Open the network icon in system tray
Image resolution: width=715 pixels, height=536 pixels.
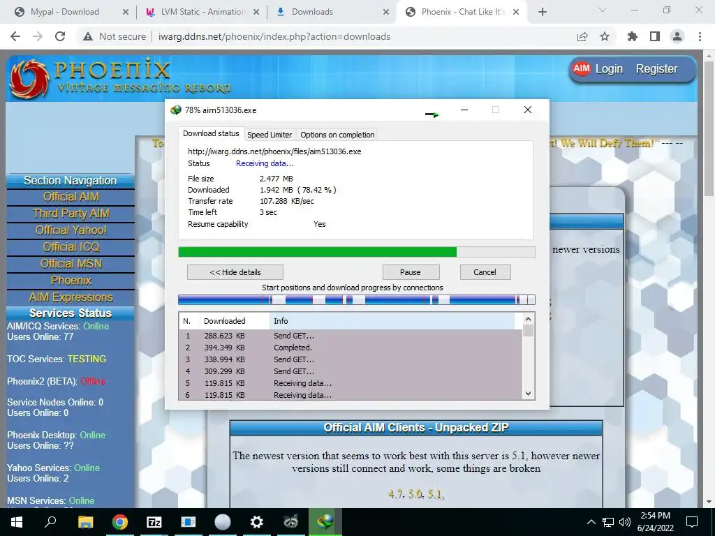608,522
